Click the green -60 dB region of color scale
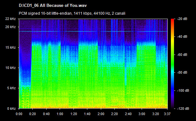The width and height of the screenshot is (196, 121). click(172, 55)
